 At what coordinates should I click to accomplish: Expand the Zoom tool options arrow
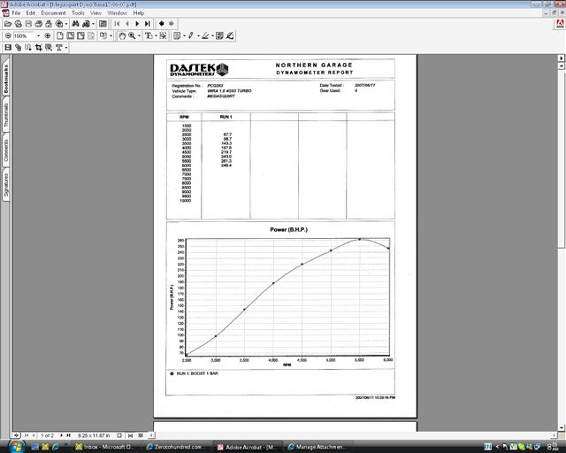(139, 36)
